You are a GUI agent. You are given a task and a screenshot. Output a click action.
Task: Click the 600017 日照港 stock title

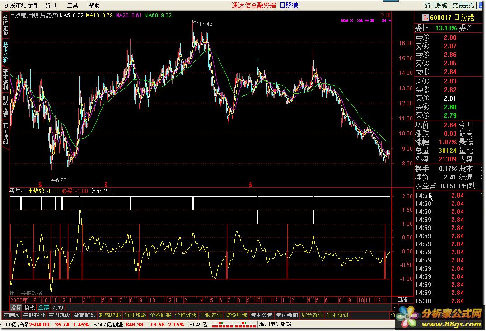(452, 18)
